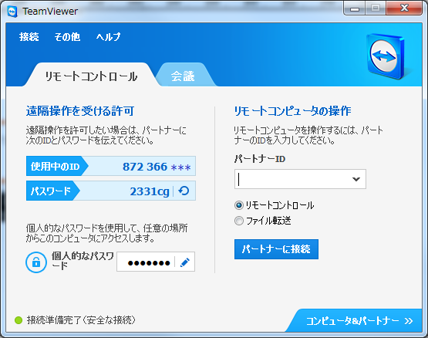This screenshot has width=428, height=338.
Task: Click into the パートナーID input field
Action: [292, 179]
